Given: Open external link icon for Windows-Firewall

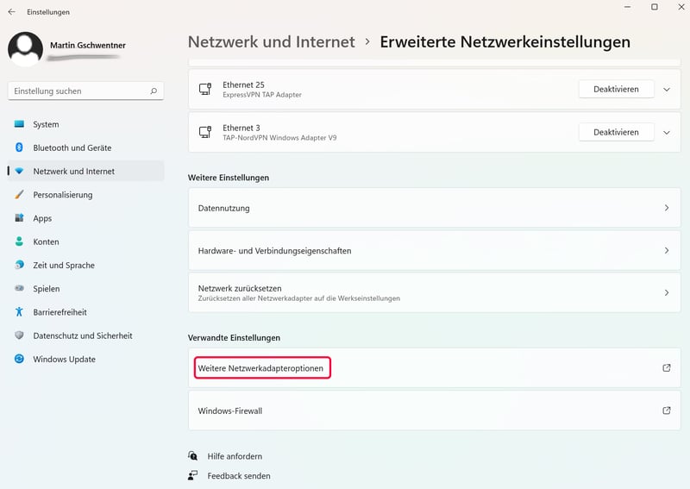Looking at the screenshot, I should coord(666,411).
